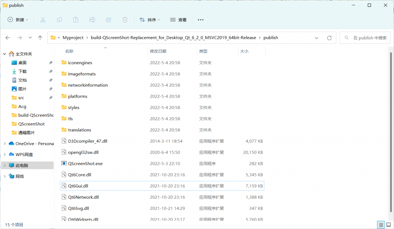This screenshot has height=229, width=394.
Task: Collapse the 主文件夹 tree node
Action: [x=5, y=54]
